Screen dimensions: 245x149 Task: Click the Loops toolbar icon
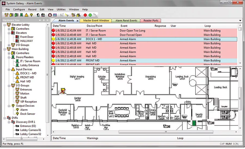click(7, 15)
